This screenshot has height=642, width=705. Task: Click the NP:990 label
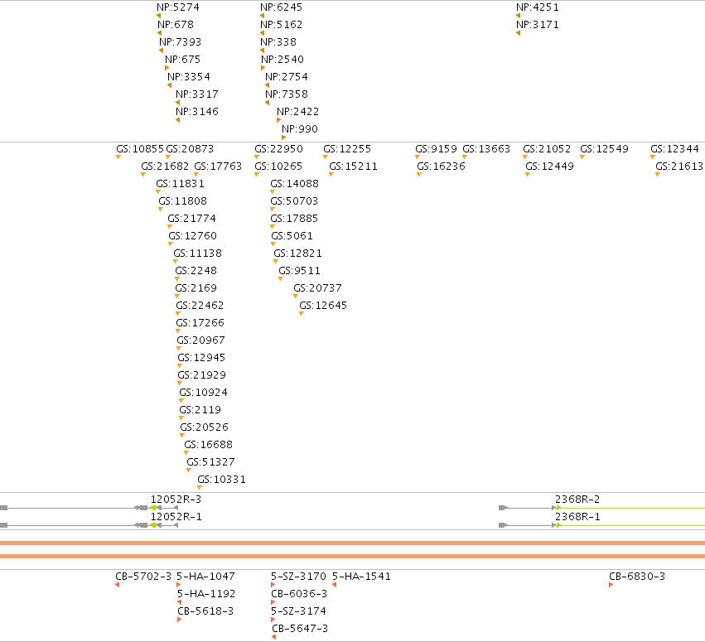pyautogui.click(x=300, y=129)
